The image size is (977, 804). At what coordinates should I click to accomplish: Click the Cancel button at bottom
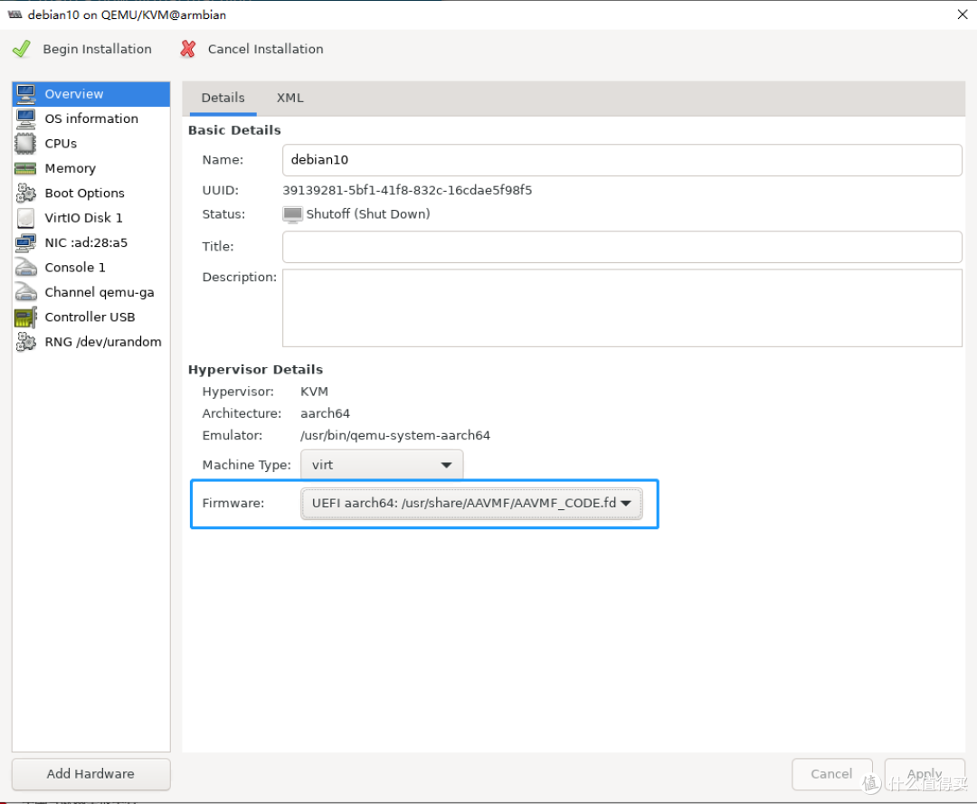pos(832,774)
